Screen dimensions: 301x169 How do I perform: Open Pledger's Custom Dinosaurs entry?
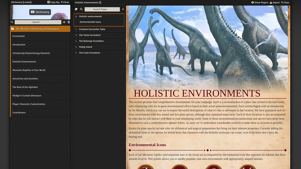(41, 96)
